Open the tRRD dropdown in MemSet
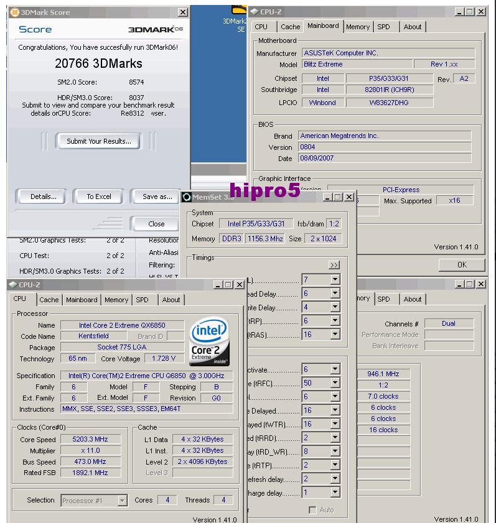 click(335, 438)
